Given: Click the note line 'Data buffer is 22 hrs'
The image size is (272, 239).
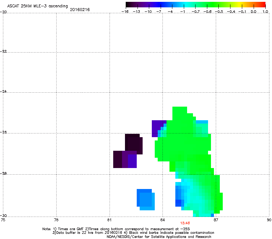Looking at the screenshot, I should 133,233.
